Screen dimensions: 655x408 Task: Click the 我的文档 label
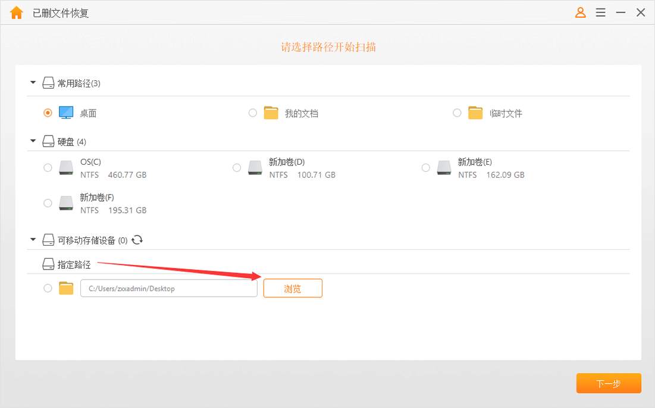coord(302,113)
